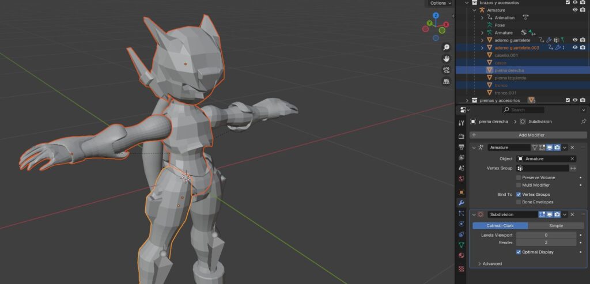Screen dimensions: 590x284
Task: Open the Material properties tab icon
Action: (461, 255)
